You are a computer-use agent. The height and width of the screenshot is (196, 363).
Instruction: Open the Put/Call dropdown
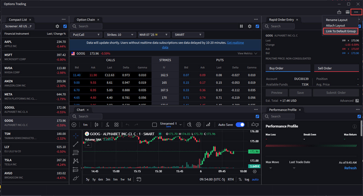[x=86, y=35]
